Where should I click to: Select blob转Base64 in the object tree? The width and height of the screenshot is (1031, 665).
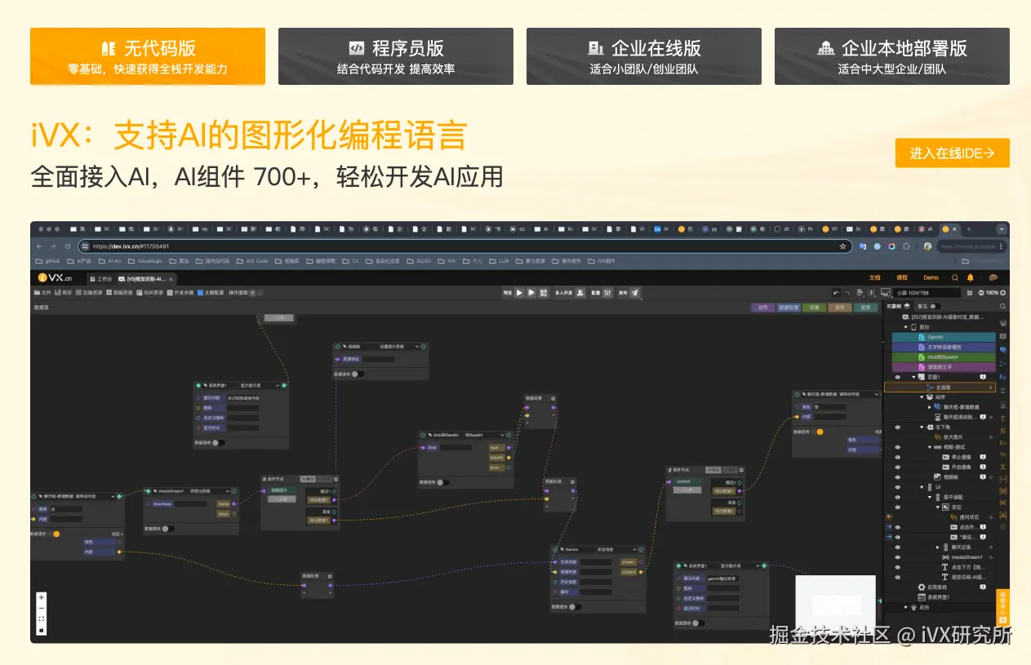pos(944,357)
